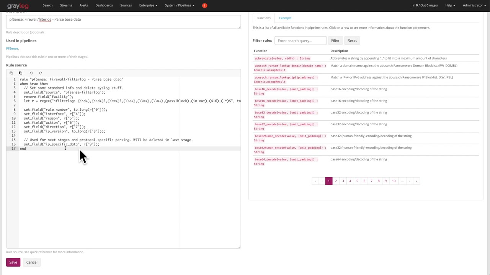Show details for abbreviate function row
Viewport: 490px width, 275px height.
(x=366, y=58)
